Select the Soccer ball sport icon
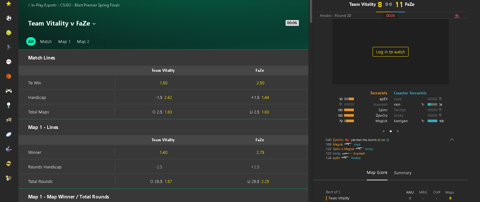This screenshot has width=480, height=202. pyautogui.click(x=9, y=18)
